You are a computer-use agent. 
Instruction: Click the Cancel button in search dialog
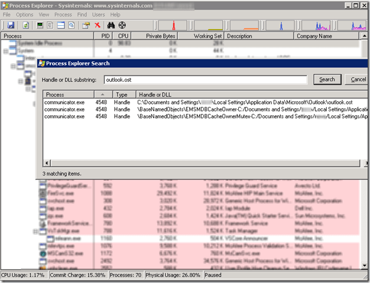358,79
